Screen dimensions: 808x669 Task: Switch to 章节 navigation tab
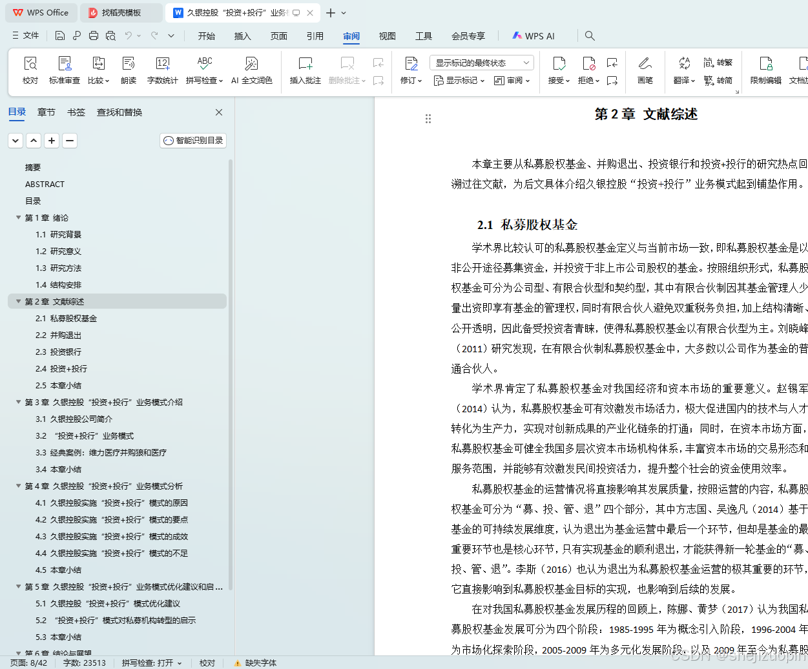pos(47,112)
